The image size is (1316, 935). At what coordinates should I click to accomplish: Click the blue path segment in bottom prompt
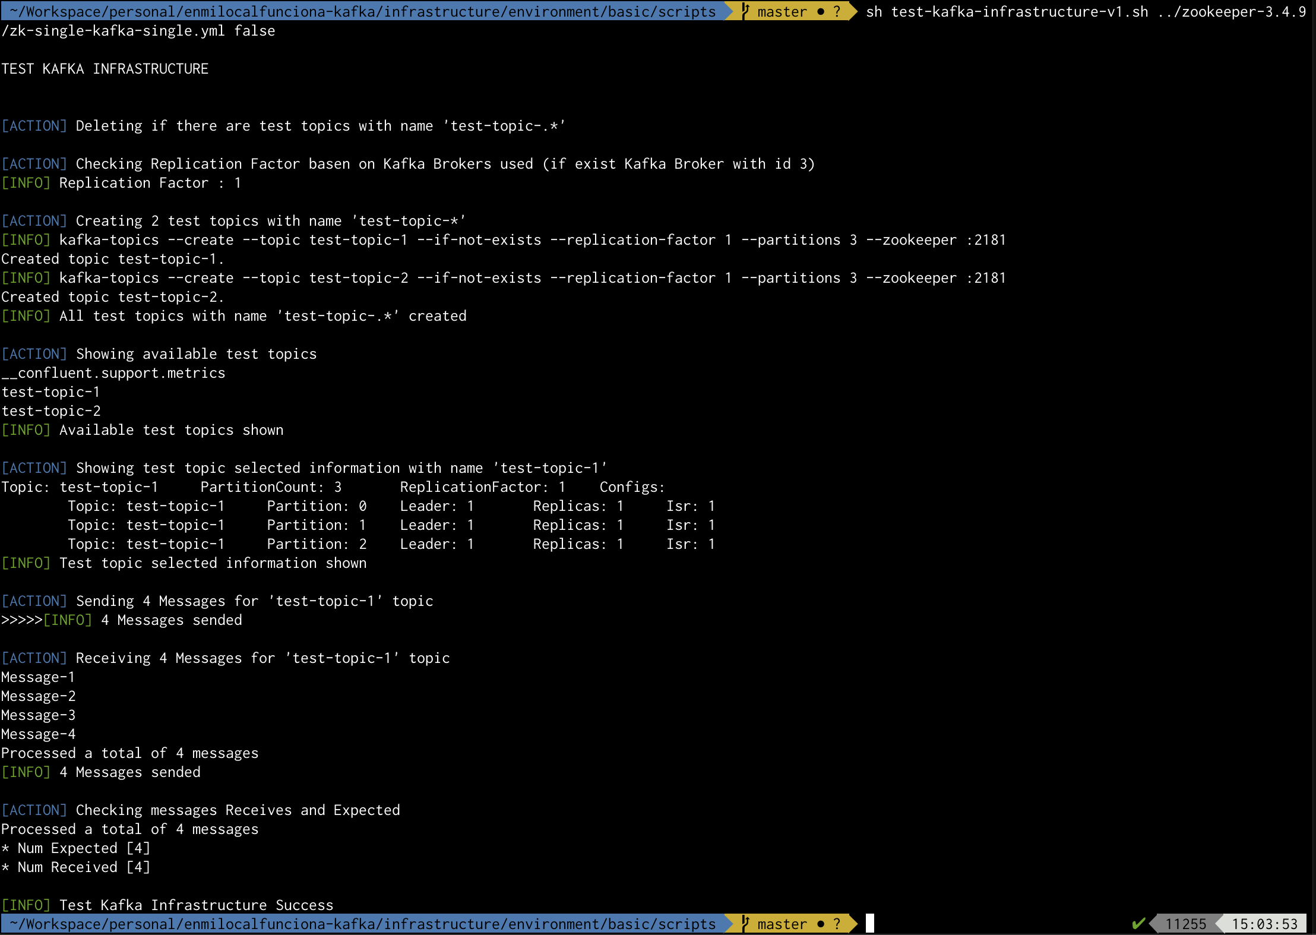362,924
